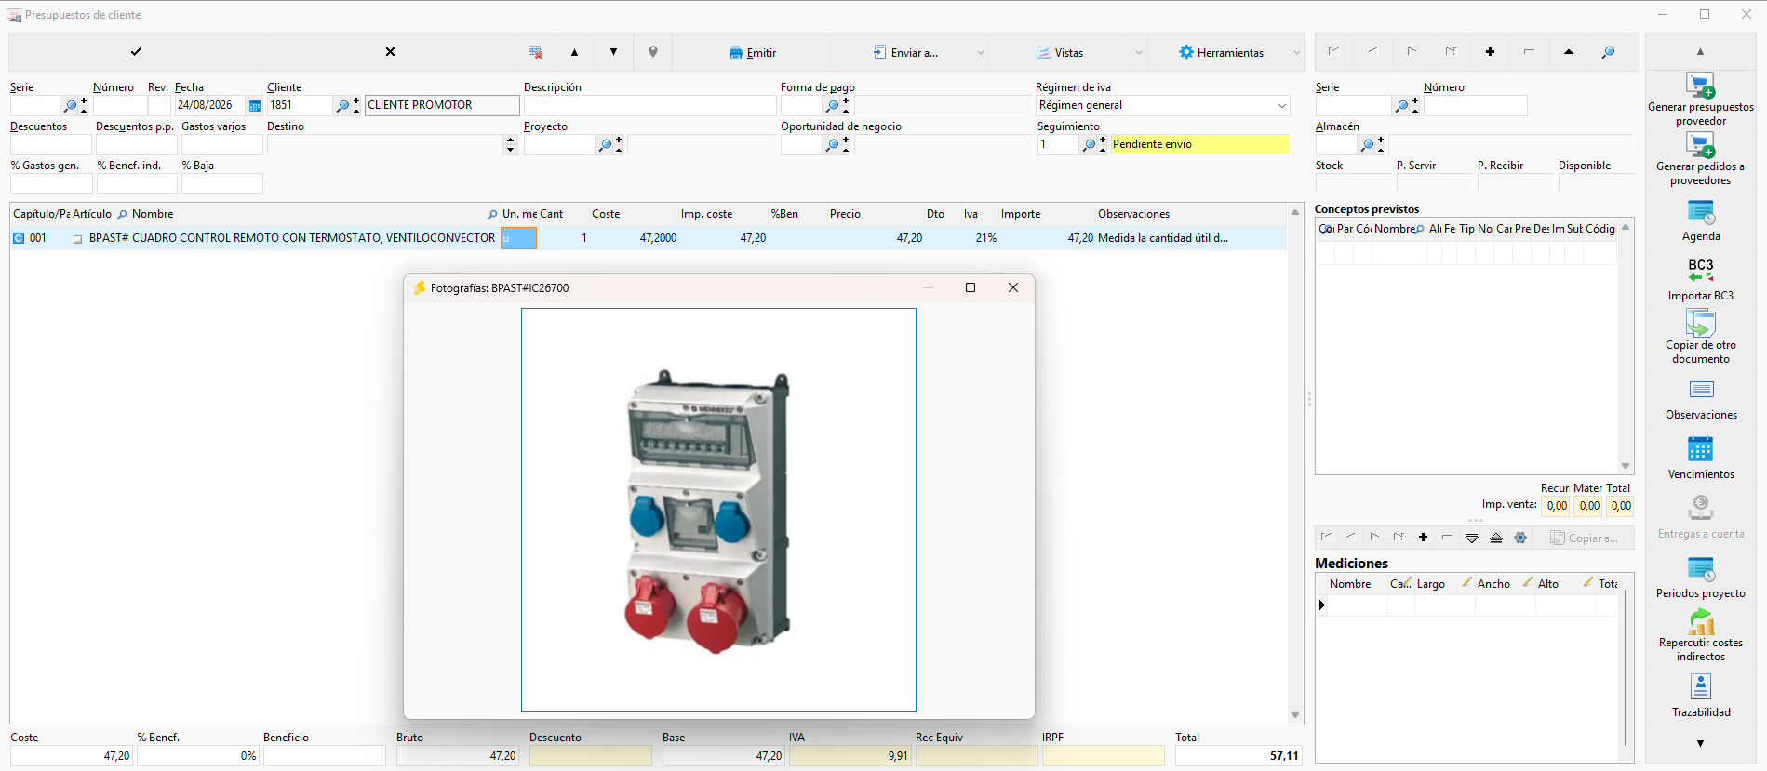Expand the Herramientas dropdown arrow
The width and height of the screenshot is (1767, 771).
(1296, 53)
